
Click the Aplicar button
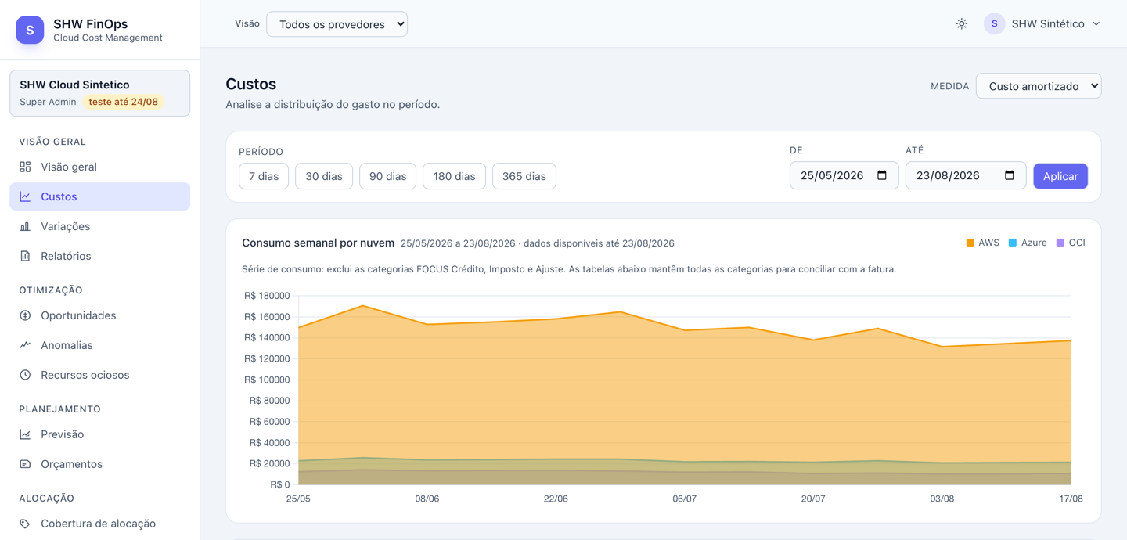tap(1060, 176)
